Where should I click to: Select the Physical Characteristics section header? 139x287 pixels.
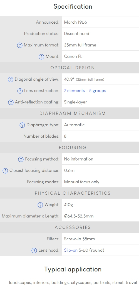(x=73, y=193)
